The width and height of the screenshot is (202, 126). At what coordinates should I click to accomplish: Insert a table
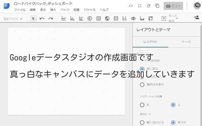[98, 18]
